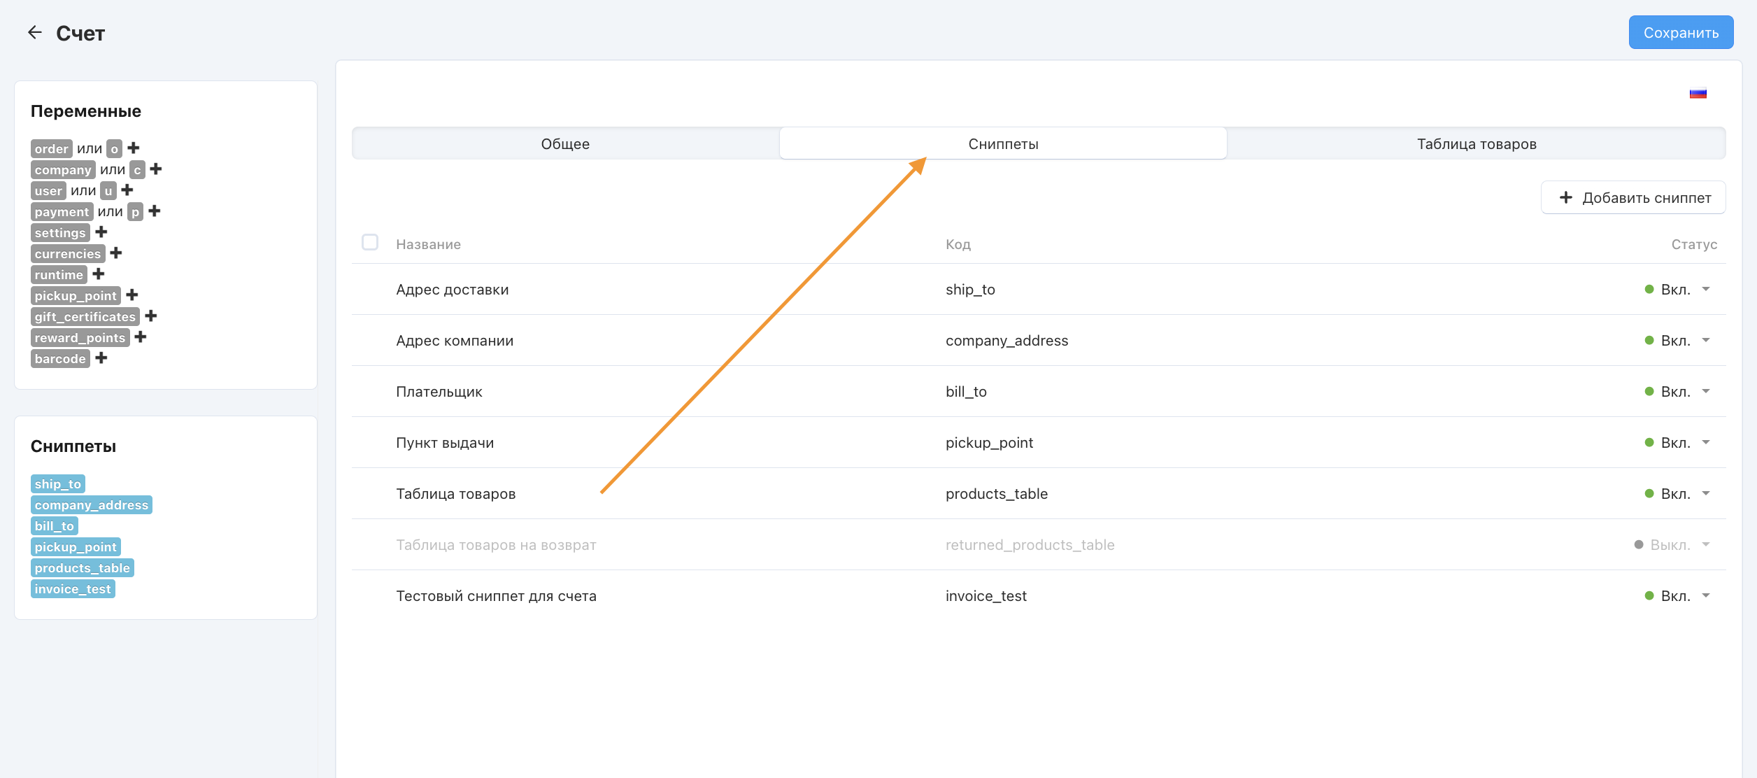The image size is (1757, 778).
Task: Click the Добавить сниппет button
Action: [1633, 198]
